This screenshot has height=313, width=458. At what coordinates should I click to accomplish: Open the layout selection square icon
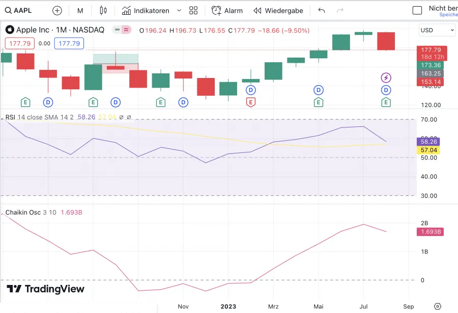(x=417, y=10)
